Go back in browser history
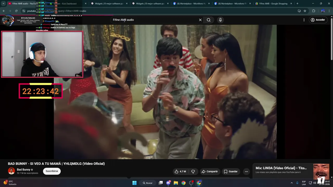Viewport: 333px width, 187px height. 4,11
